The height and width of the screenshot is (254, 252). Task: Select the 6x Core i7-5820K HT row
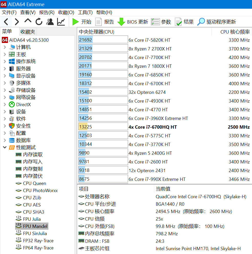tap(164, 40)
